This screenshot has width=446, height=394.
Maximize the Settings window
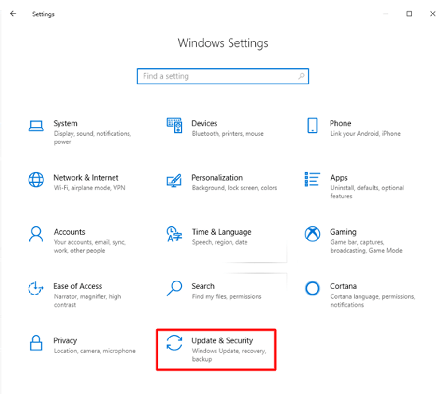pos(409,14)
